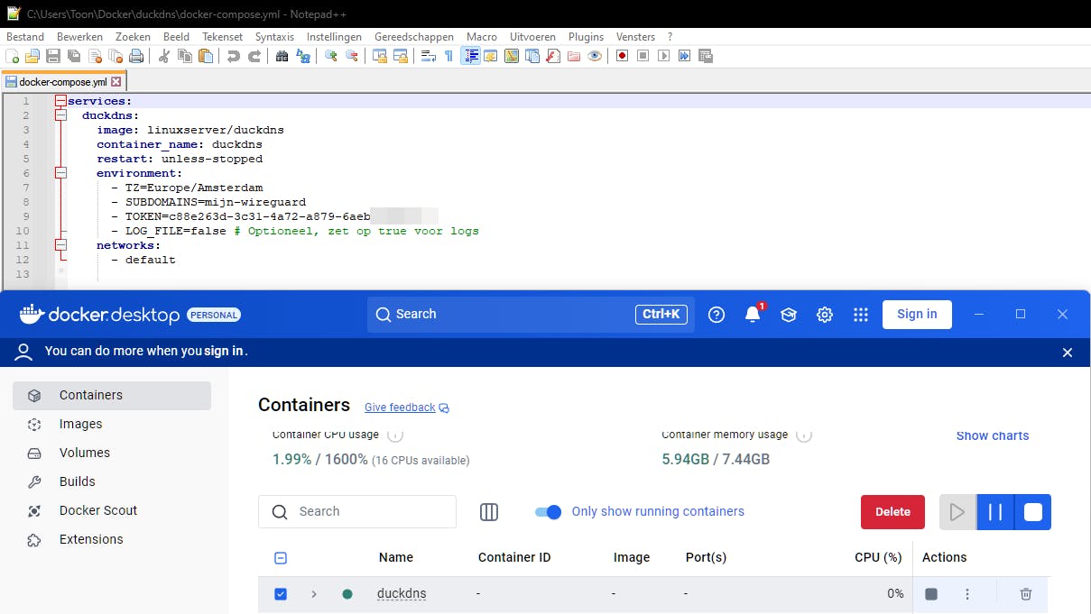Collapse the environment fold on line 6
Viewport: 1091px width, 614px height.
tap(60, 173)
